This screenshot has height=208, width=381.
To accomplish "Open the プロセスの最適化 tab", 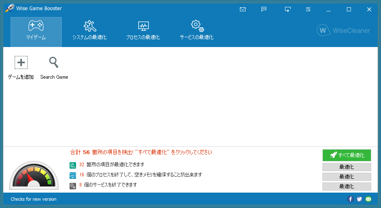I will point(143,32).
